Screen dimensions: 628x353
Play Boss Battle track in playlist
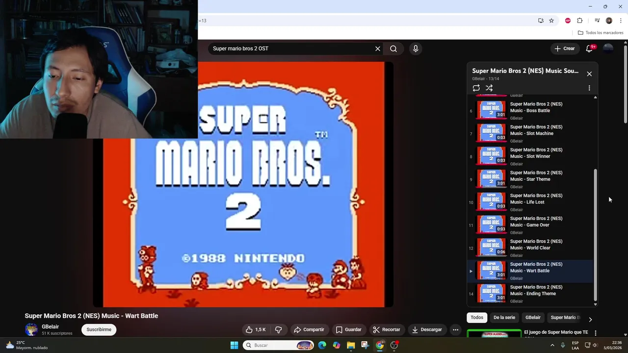(x=531, y=111)
